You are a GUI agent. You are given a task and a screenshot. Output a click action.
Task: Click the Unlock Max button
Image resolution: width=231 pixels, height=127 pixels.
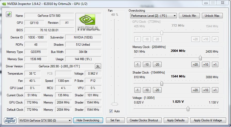[x=212, y=16]
